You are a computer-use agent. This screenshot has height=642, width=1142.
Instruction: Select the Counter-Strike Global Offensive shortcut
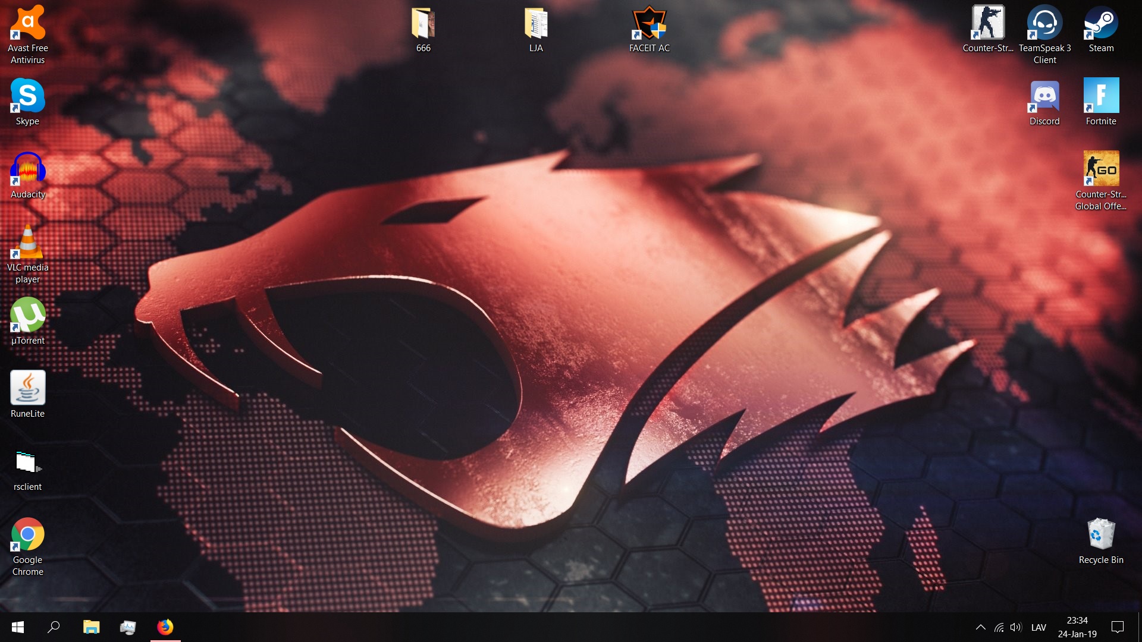tap(1101, 181)
